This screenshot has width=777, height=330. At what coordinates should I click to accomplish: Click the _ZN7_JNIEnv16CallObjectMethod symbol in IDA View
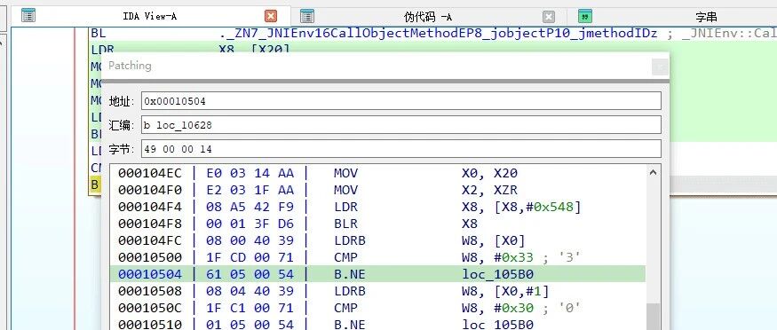tap(439, 33)
